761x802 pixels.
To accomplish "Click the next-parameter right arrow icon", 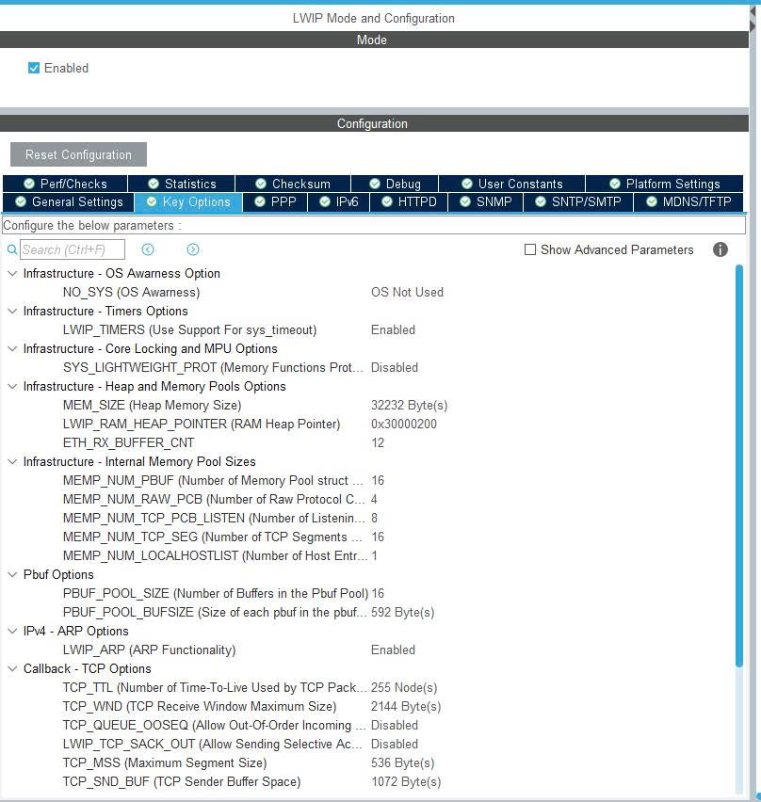I will (192, 249).
